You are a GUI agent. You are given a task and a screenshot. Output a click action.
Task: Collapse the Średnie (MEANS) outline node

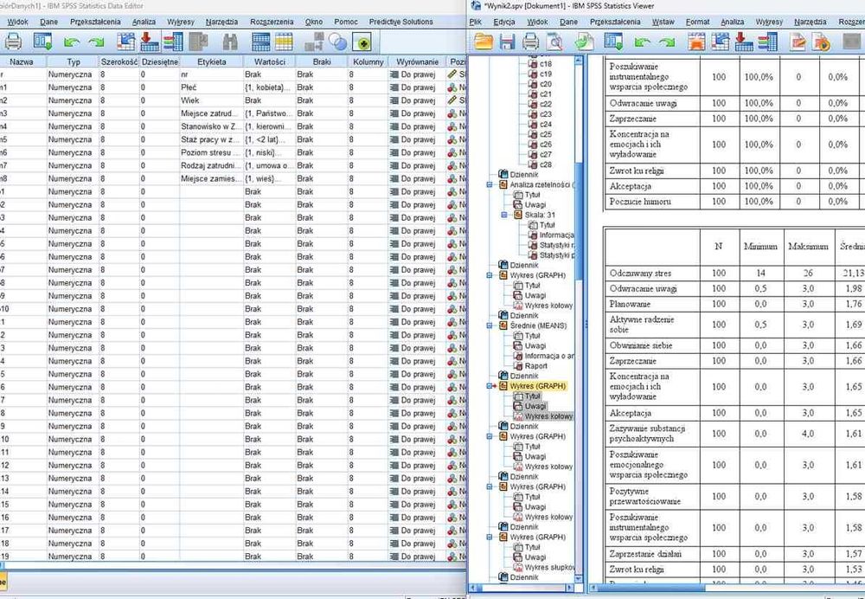coord(490,325)
